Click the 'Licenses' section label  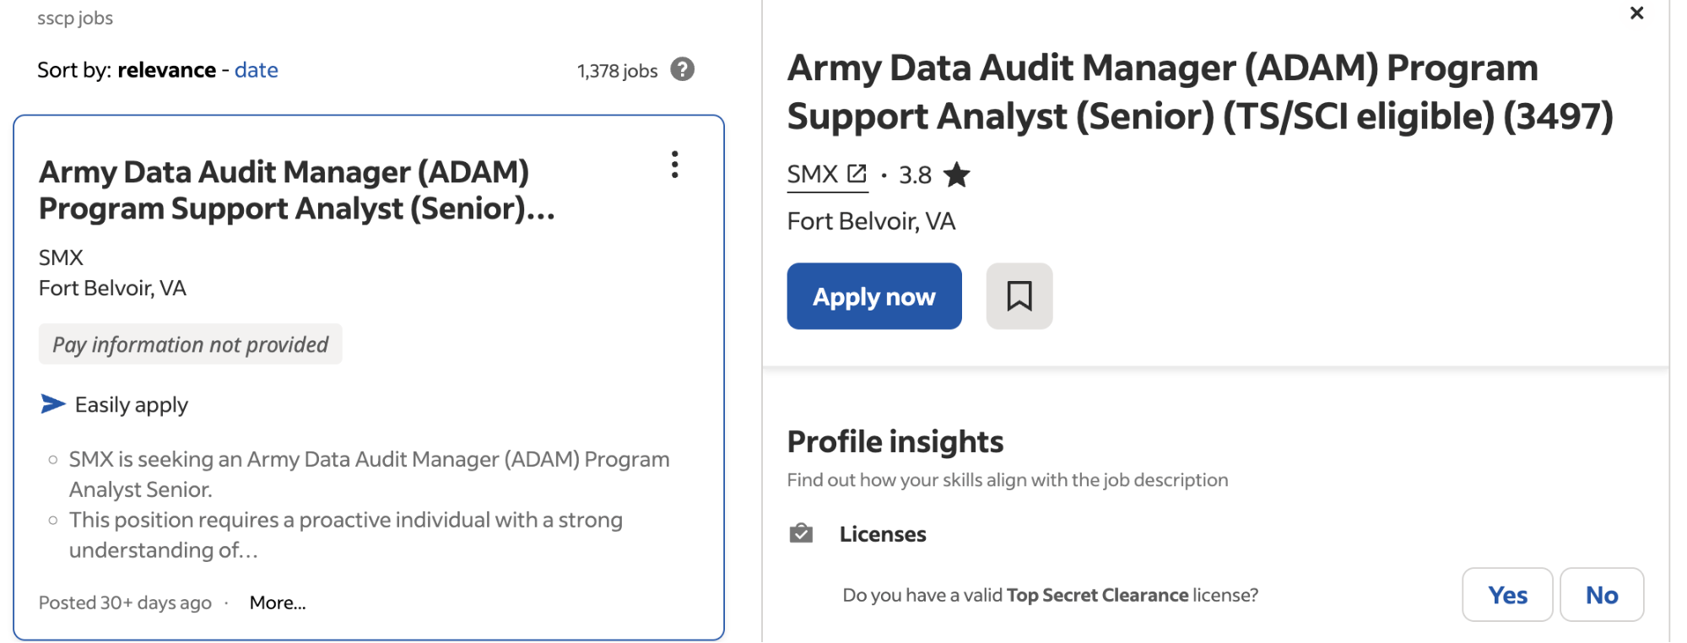pos(883,534)
